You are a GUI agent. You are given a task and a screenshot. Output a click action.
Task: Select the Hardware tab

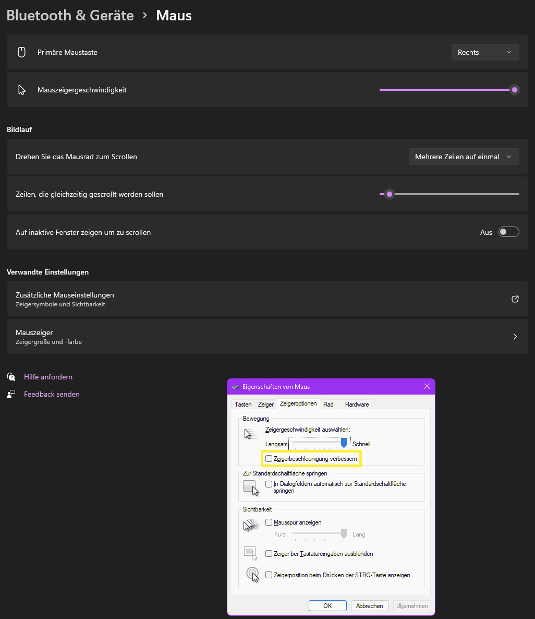coord(357,404)
